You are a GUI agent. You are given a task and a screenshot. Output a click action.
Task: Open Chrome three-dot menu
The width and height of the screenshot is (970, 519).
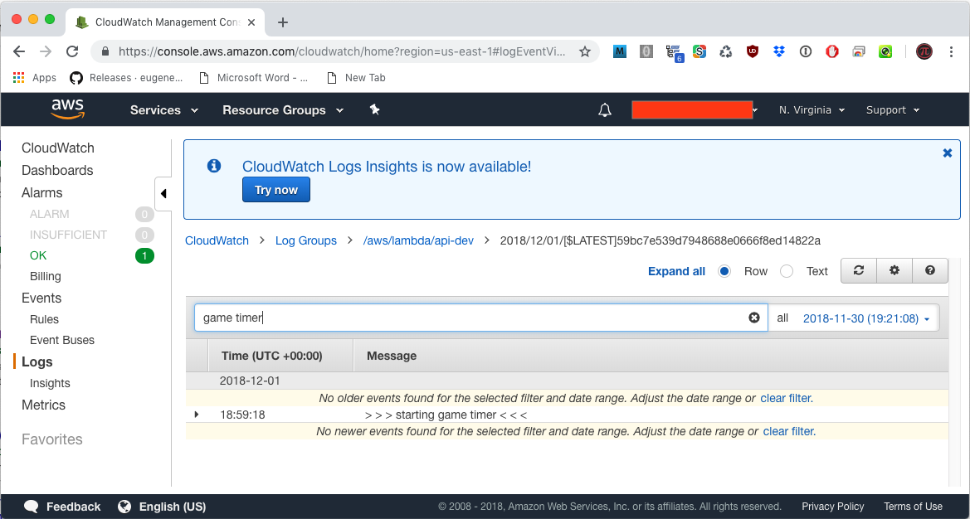tap(952, 52)
